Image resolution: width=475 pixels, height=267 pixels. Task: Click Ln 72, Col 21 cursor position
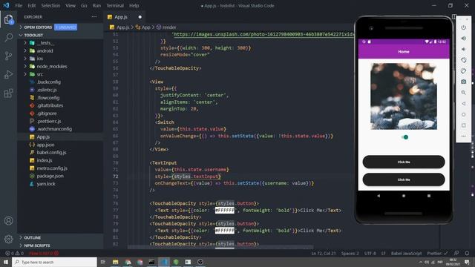point(324,253)
